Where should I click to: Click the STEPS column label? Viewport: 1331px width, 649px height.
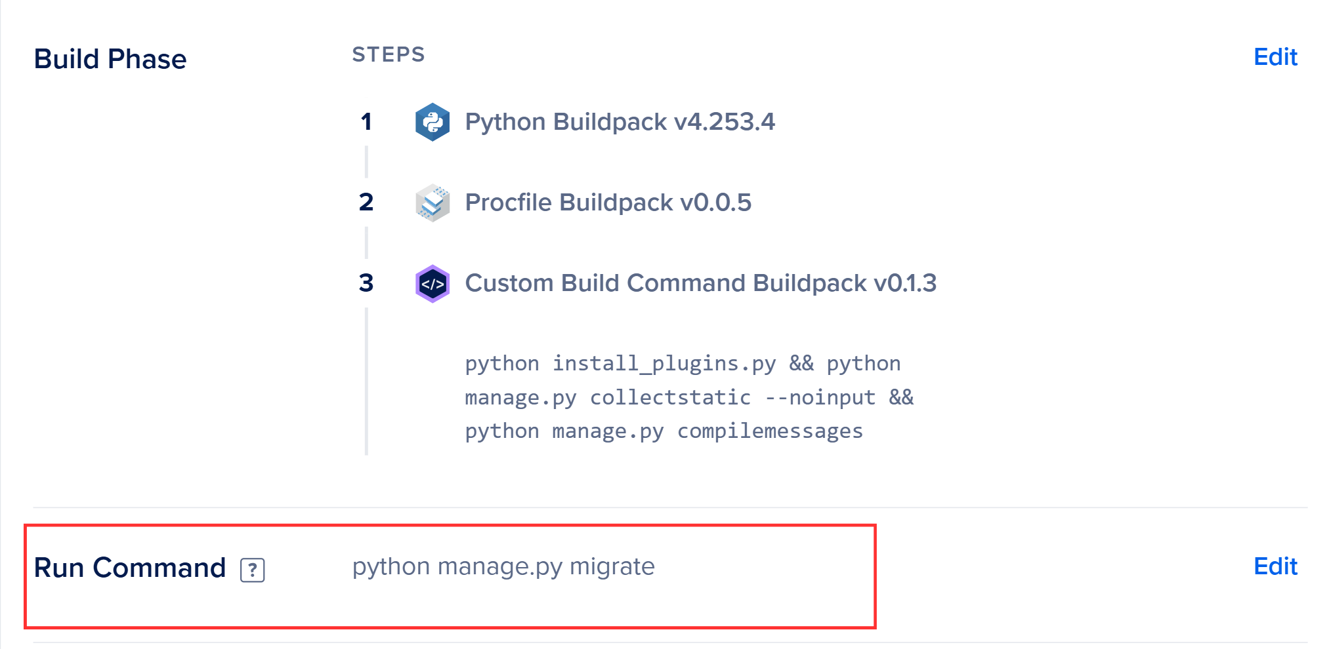pos(389,54)
